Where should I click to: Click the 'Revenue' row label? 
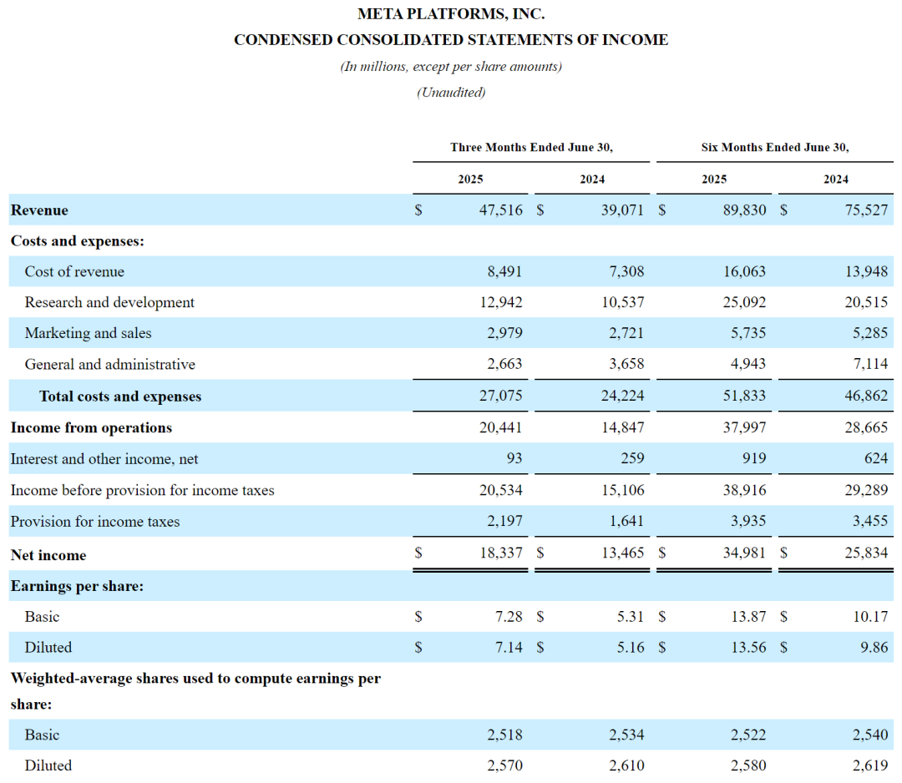point(39,210)
